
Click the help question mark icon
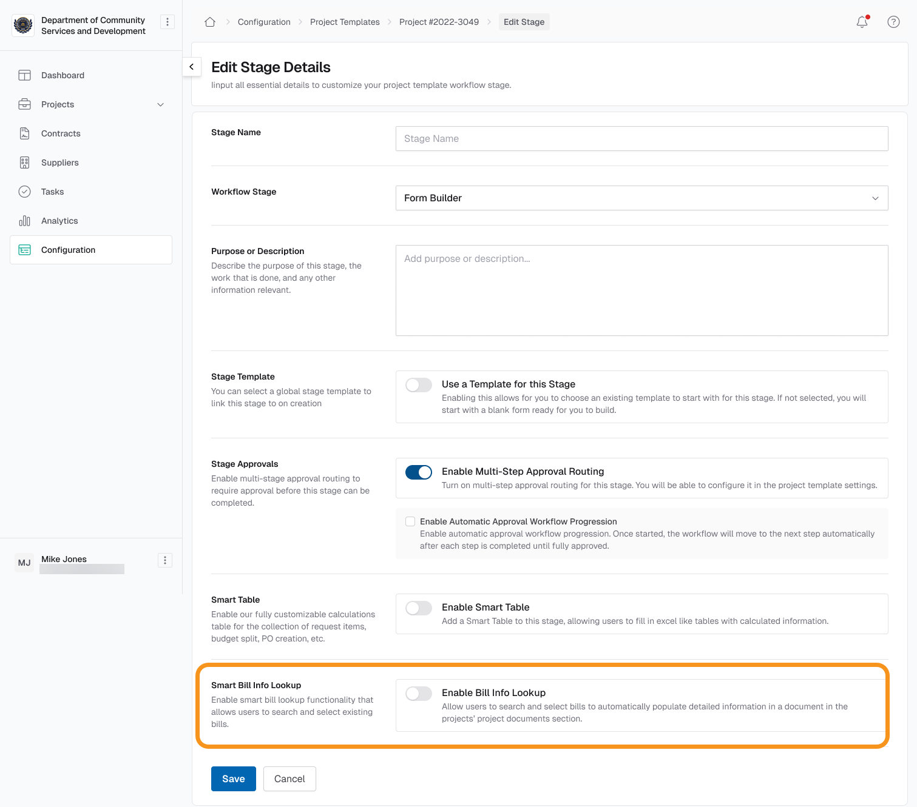click(x=893, y=22)
